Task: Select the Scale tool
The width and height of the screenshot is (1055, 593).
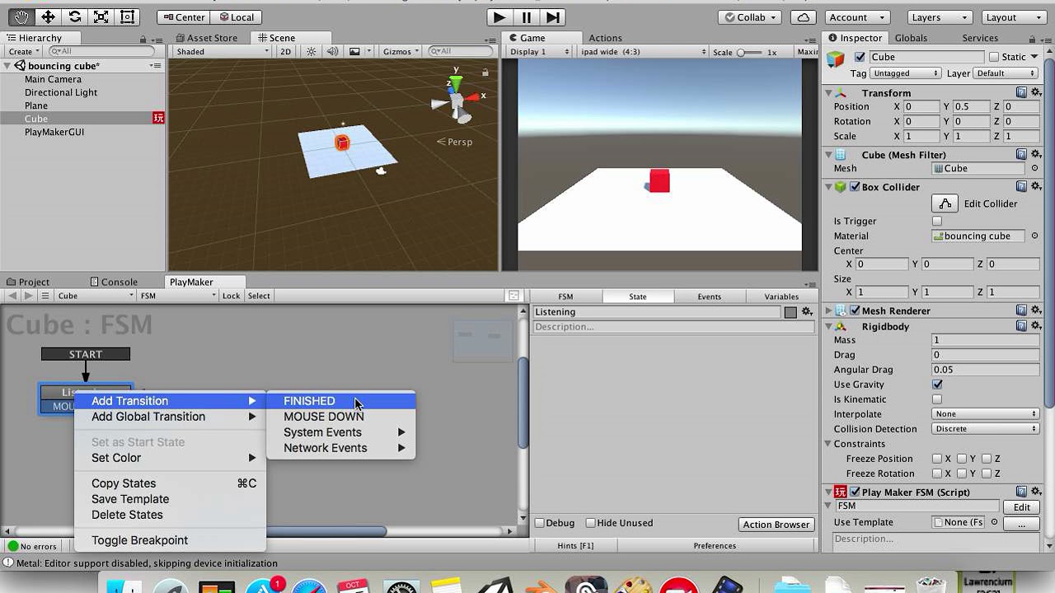Action: click(101, 16)
